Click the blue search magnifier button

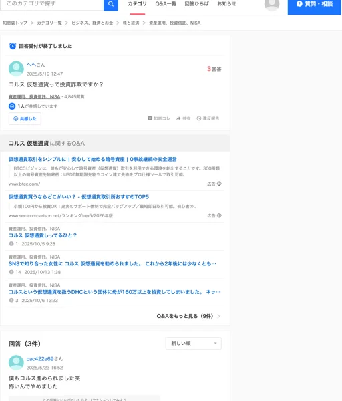(x=111, y=4)
